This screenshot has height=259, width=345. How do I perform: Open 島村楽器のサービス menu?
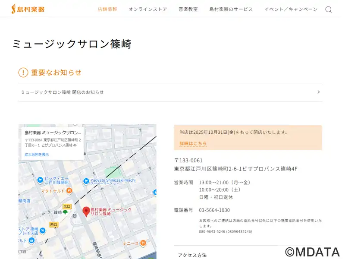231,9
